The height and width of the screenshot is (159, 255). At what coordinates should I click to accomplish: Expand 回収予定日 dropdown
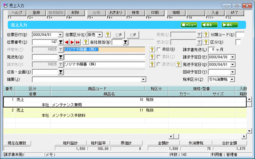233,72
